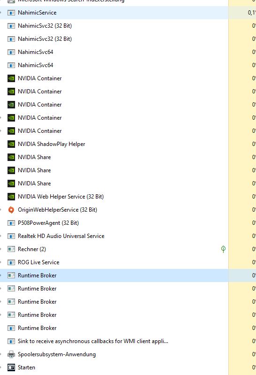256x375 pixels.
Task: Click the printer icon of Spoolersubsystem-Anwendung
Action: pyautogui.click(x=11, y=354)
